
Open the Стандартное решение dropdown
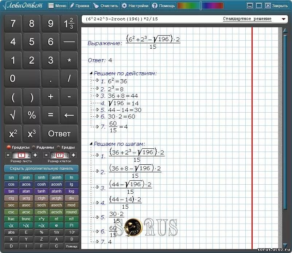(x=284, y=19)
